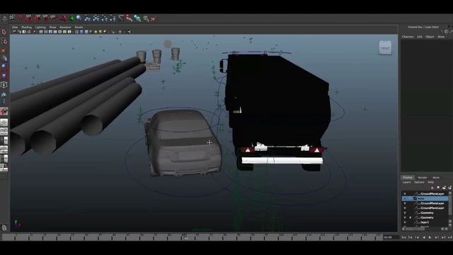Click the blue sphere shelf icon
This screenshot has width=453, height=255.
click(x=79, y=18)
